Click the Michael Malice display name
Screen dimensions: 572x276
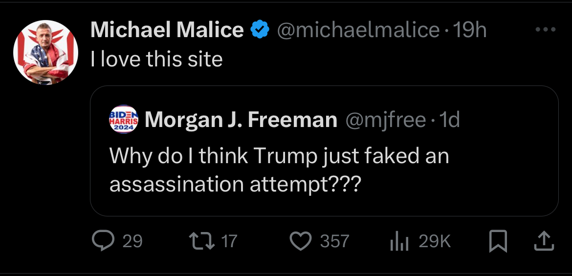pos(167,30)
